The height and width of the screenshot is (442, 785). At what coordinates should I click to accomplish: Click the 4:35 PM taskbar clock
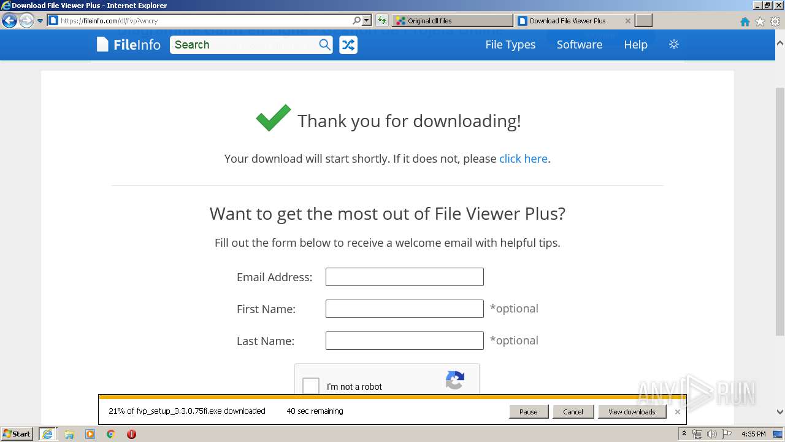pos(754,434)
